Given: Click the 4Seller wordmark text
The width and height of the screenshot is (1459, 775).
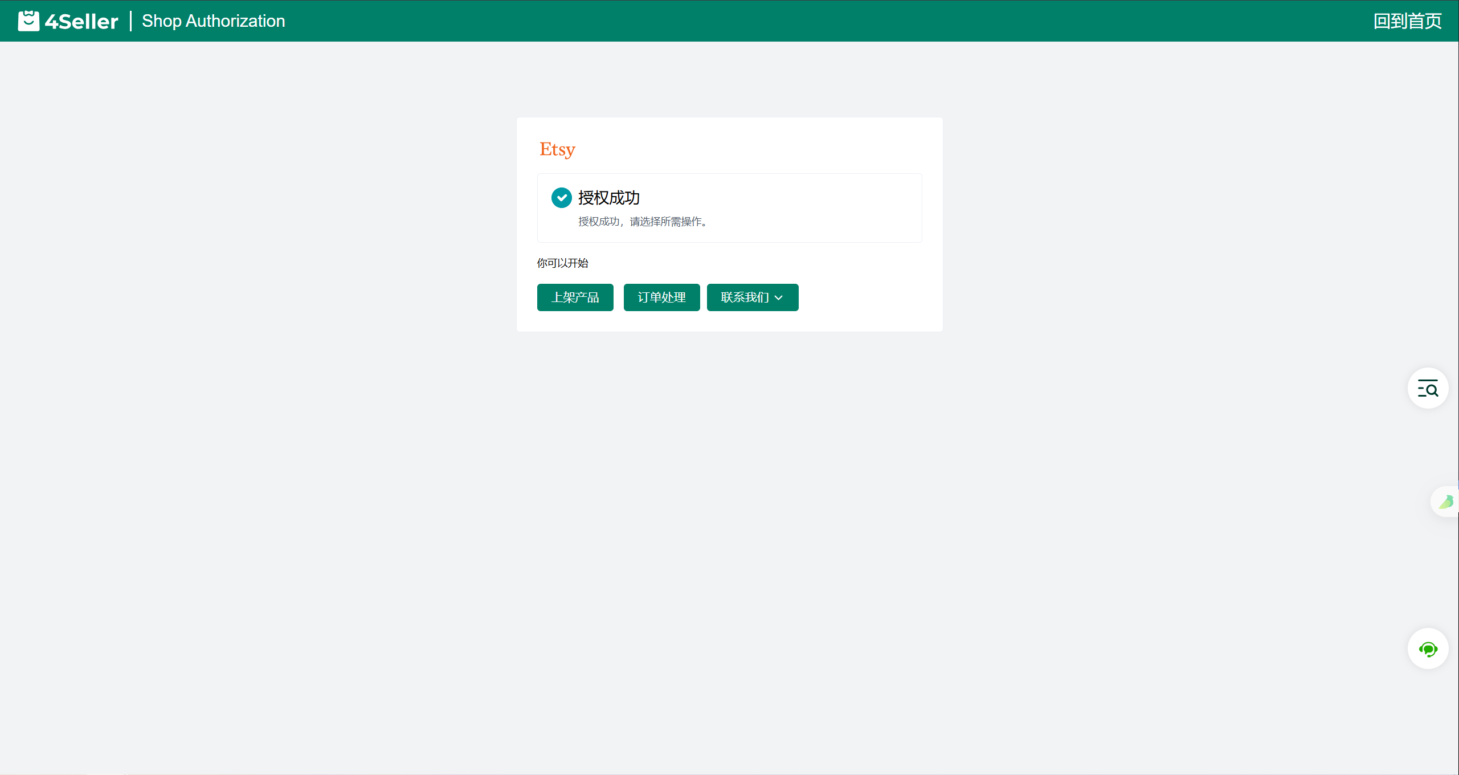Looking at the screenshot, I should (x=81, y=22).
